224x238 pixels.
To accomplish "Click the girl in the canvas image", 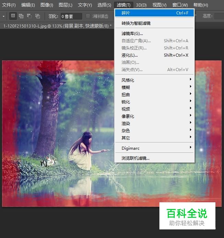I will point(85,151).
